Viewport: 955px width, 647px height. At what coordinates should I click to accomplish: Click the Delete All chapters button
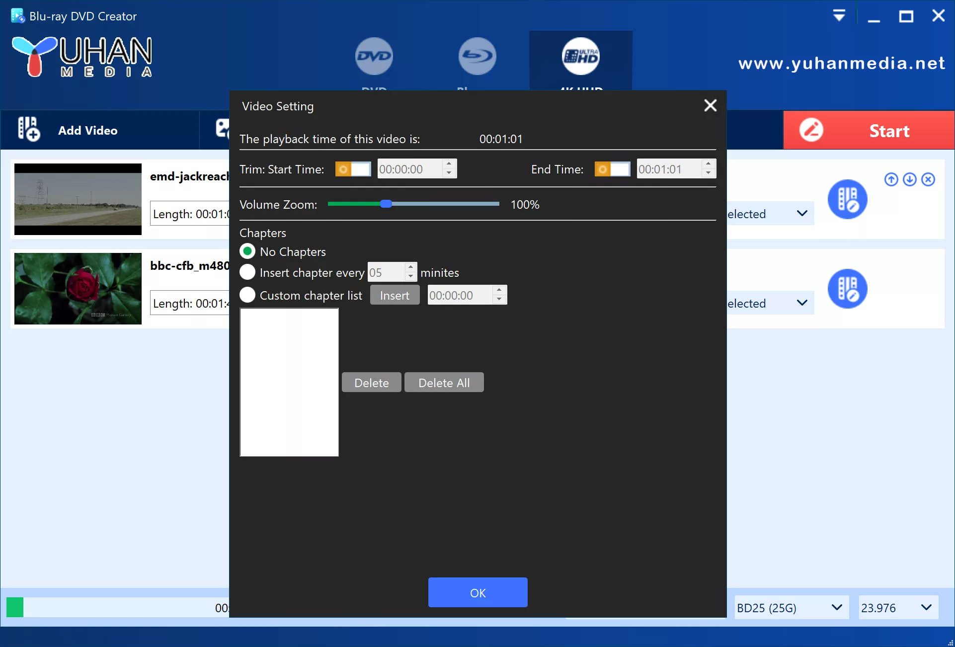click(x=444, y=382)
